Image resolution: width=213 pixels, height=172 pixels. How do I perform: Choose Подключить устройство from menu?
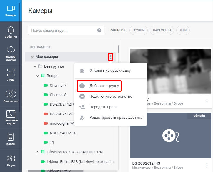point(111,96)
